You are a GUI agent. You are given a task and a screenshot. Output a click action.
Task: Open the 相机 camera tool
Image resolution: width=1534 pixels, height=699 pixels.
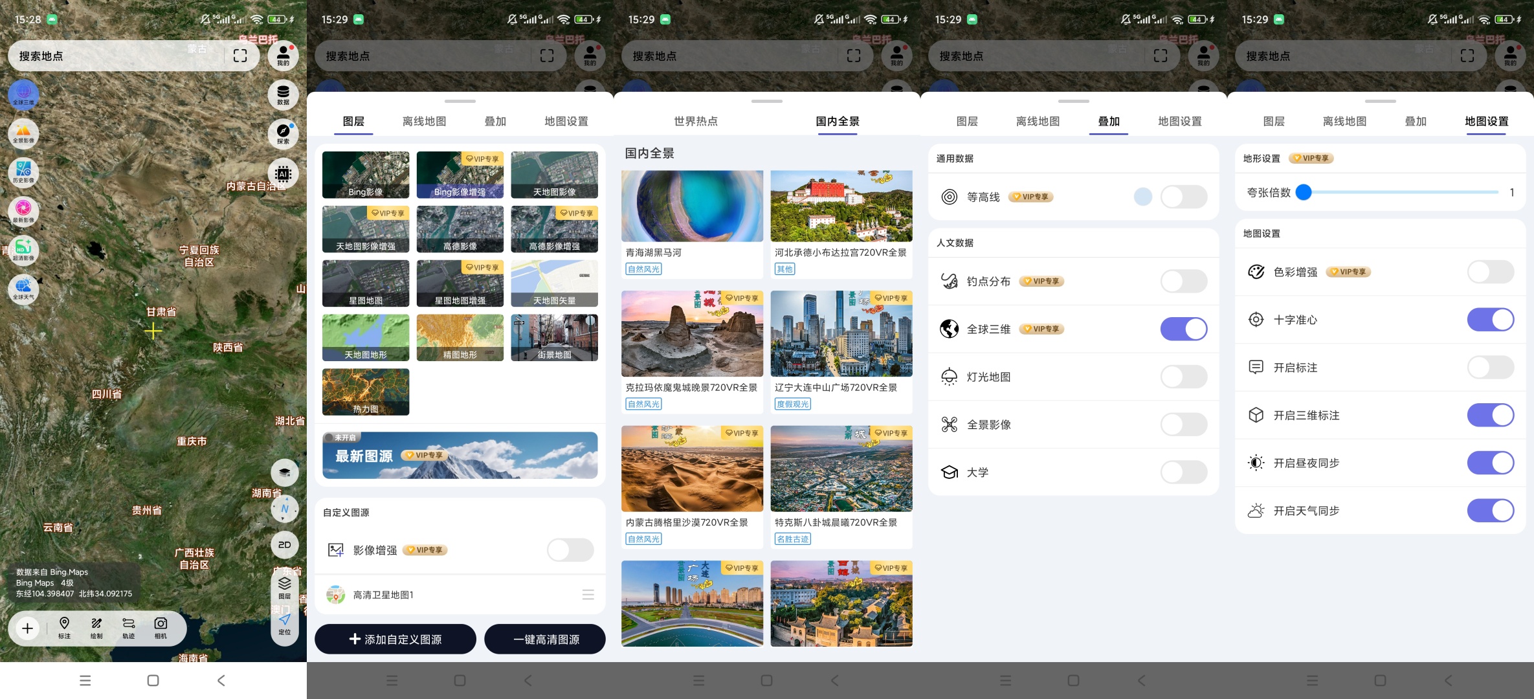(161, 628)
